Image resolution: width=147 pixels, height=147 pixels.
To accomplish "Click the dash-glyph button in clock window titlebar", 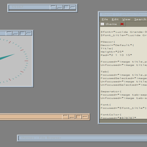I will click(29, 33).
